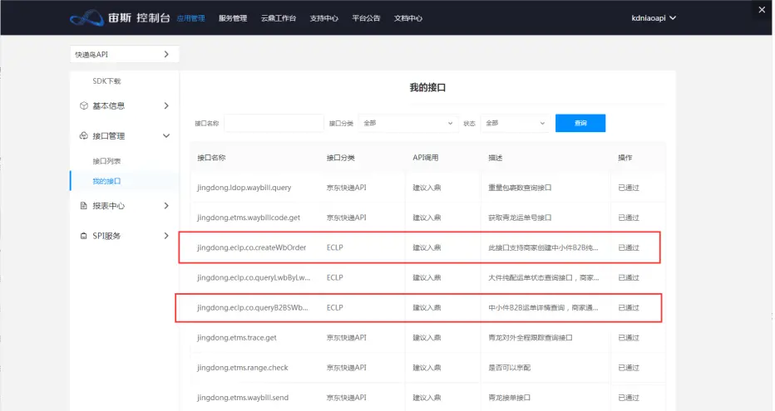The height and width of the screenshot is (411, 775).
Task: Select jingdong.eclp.co.createWbOrder row name
Action: pos(252,247)
